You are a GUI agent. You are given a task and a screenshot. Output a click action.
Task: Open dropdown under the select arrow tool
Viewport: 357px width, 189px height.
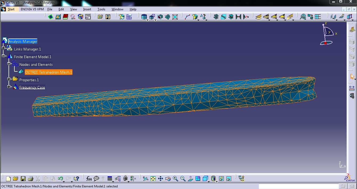tap(355, 79)
